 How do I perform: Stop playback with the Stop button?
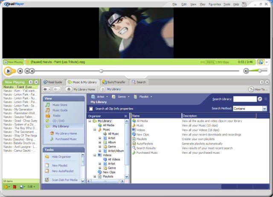tap(20, 71)
